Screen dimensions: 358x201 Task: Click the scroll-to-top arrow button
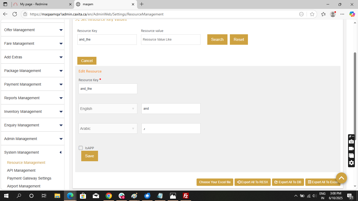341,178
